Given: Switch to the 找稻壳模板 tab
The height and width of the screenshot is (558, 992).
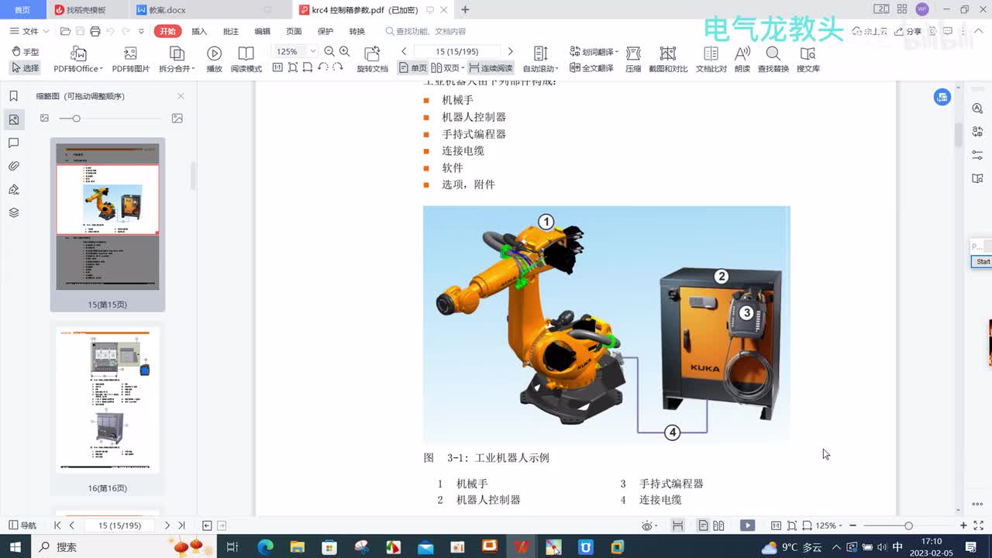Looking at the screenshot, I should point(85,10).
